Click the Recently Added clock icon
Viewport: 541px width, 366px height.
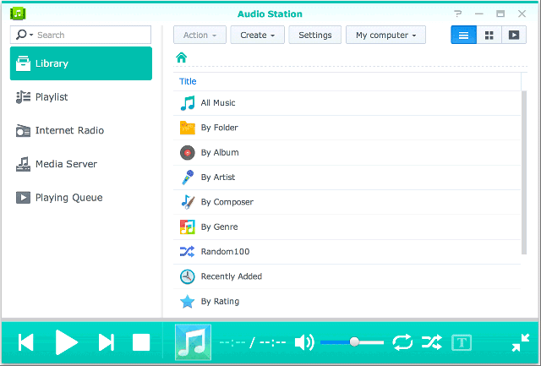(188, 276)
